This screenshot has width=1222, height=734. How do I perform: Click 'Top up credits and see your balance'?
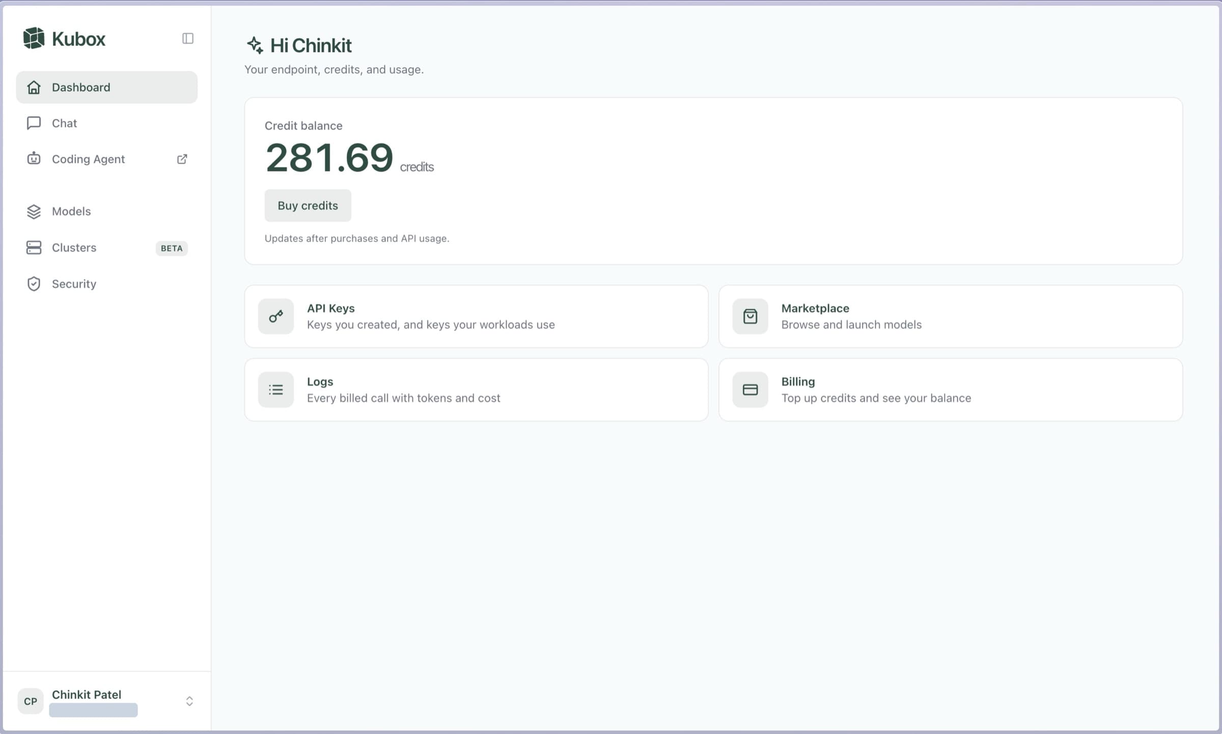[876, 398]
